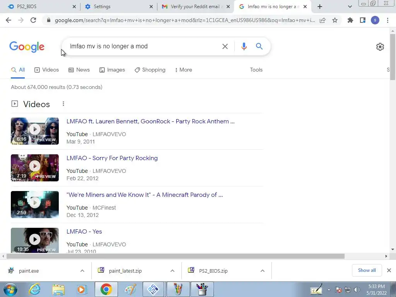
Task: Select the News search filter
Action: click(x=79, y=70)
